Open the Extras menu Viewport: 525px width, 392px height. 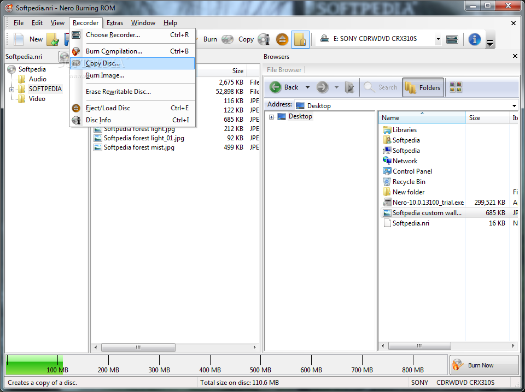coord(115,23)
